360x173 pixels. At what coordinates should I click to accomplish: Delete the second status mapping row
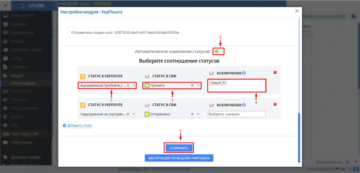click(275, 104)
